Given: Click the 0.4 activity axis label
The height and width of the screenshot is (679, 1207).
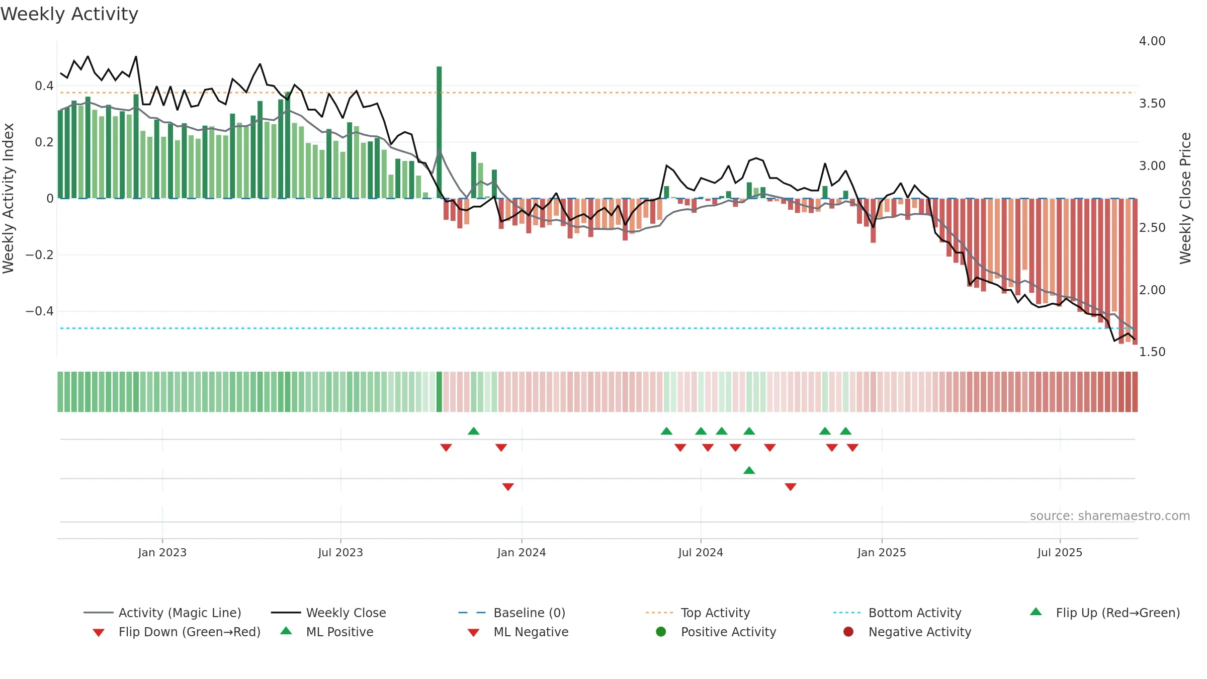Looking at the screenshot, I should click(x=44, y=86).
